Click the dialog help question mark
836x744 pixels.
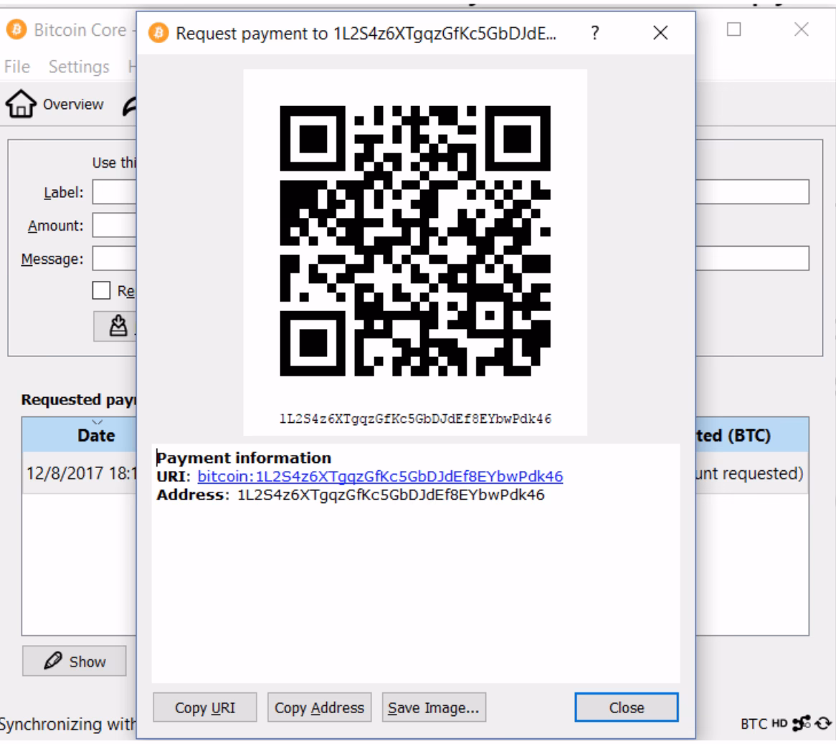click(595, 33)
